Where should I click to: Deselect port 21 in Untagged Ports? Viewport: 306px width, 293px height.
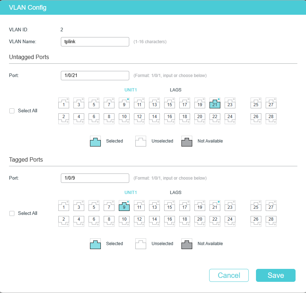[x=215, y=103]
